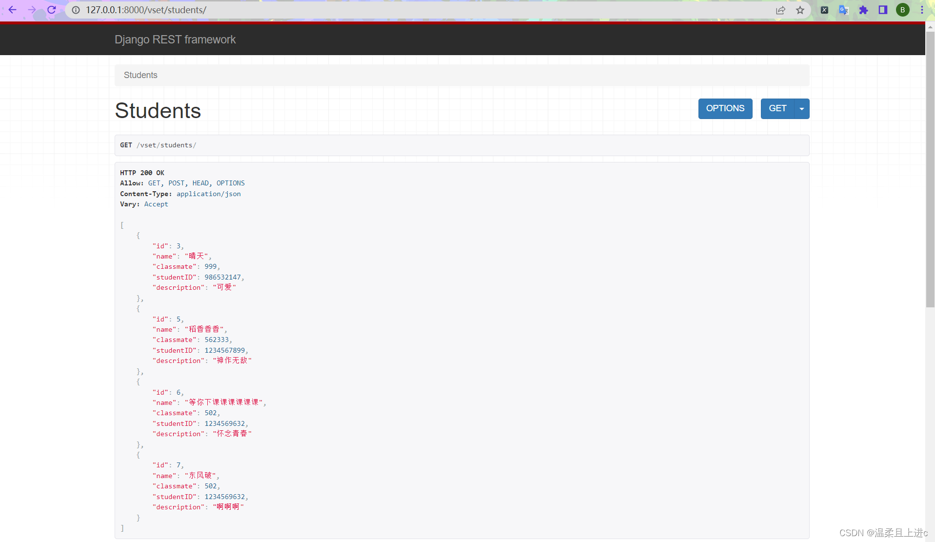Open Django REST framework brand link
This screenshot has height=542, width=935.
tap(175, 40)
